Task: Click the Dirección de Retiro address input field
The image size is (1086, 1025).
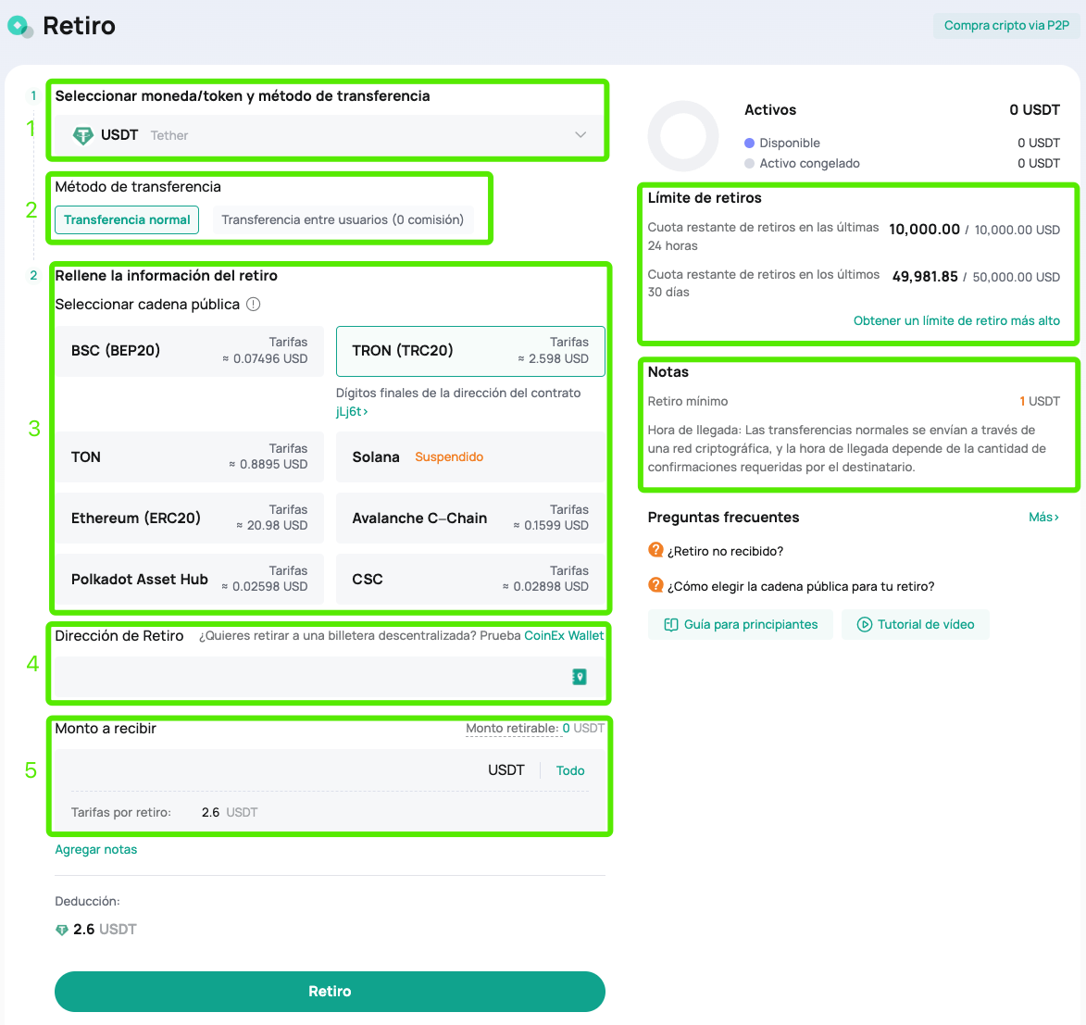Action: click(x=330, y=677)
